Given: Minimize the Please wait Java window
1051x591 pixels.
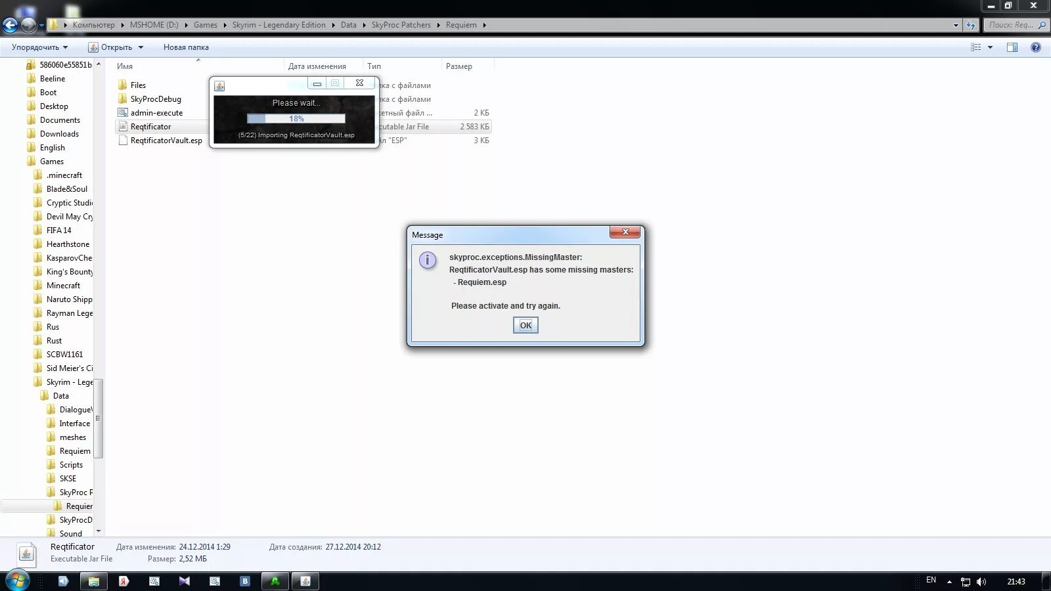Looking at the screenshot, I should point(317,83).
